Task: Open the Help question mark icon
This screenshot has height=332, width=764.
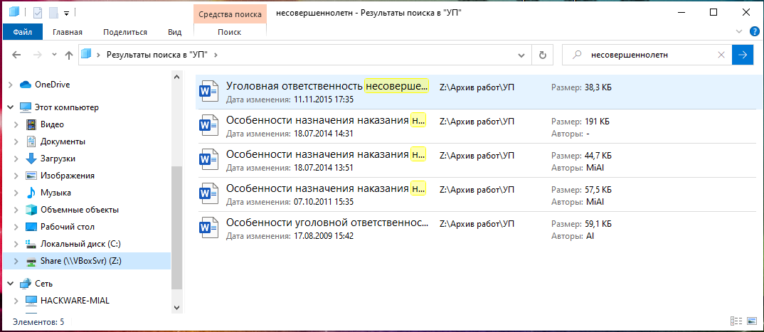Action: pyautogui.click(x=754, y=32)
